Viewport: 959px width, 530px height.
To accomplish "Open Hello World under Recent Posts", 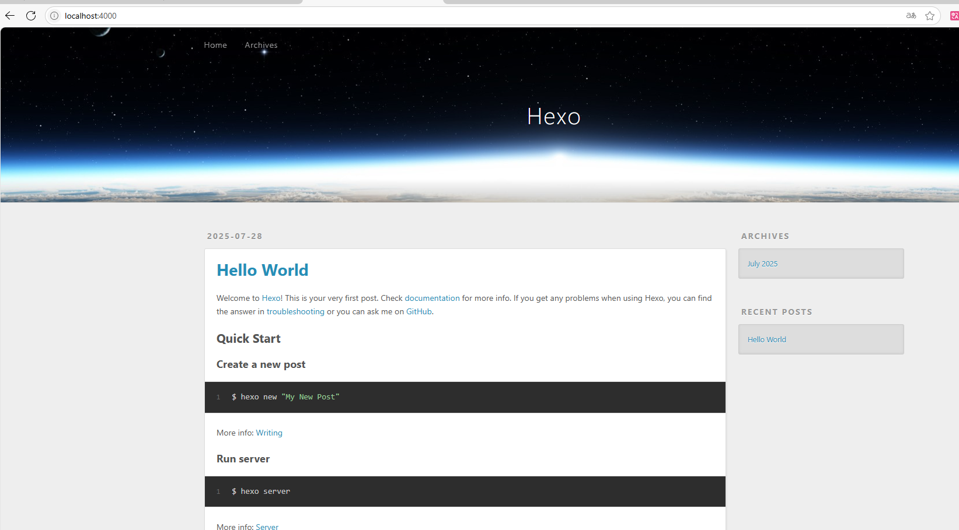I will 767,339.
